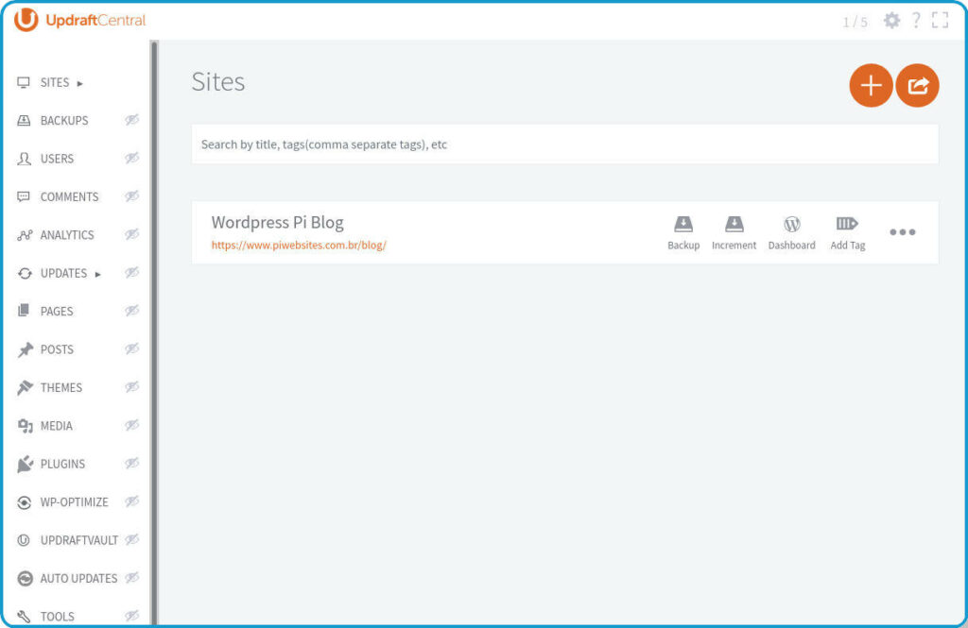Toggle visibility eye for UpdraftVault

[x=132, y=540]
